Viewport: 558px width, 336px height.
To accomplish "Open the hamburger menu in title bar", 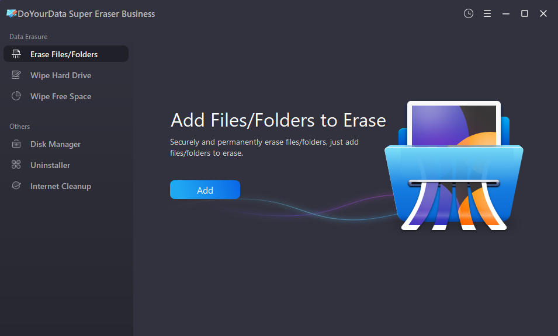I will (x=487, y=13).
